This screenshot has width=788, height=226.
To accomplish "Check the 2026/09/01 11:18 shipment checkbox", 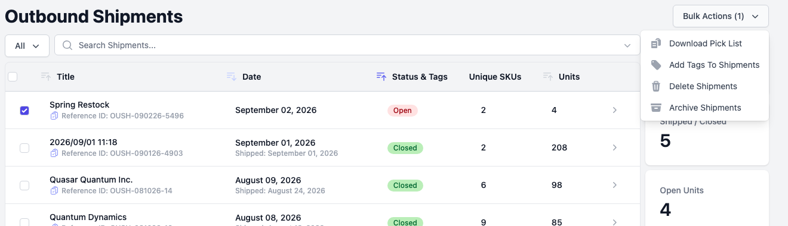I will point(24,148).
